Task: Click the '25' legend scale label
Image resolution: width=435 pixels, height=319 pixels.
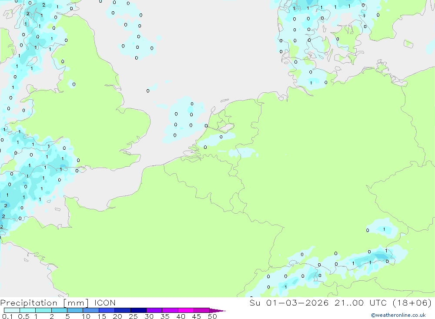Action: (134, 316)
